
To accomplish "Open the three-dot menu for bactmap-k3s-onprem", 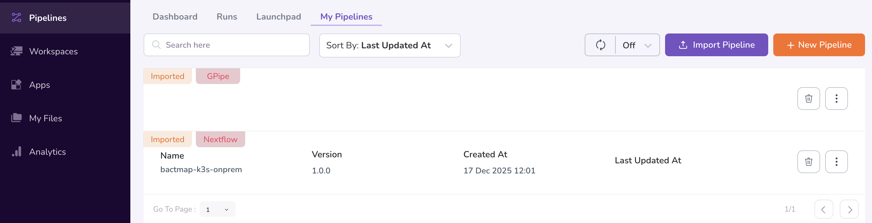I will click(837, 161).
